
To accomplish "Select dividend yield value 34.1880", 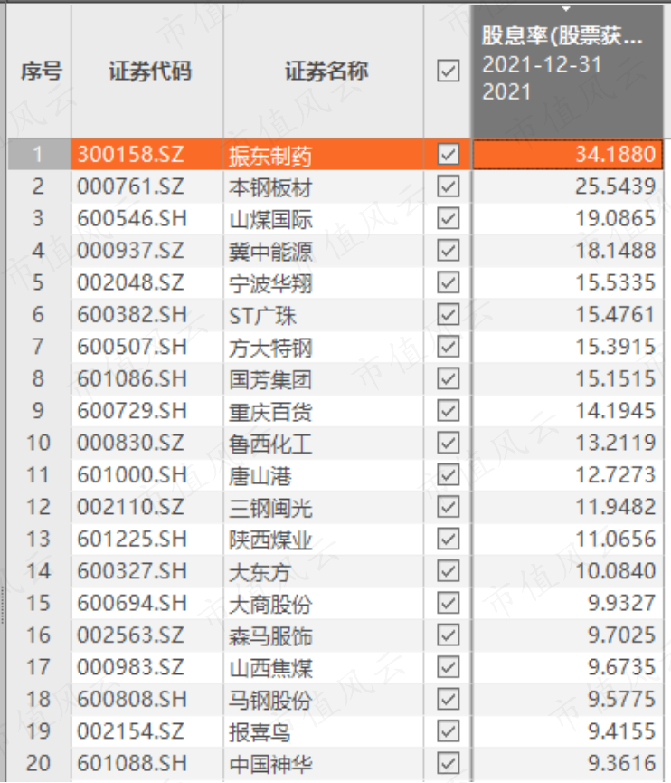I will [615, 154].
